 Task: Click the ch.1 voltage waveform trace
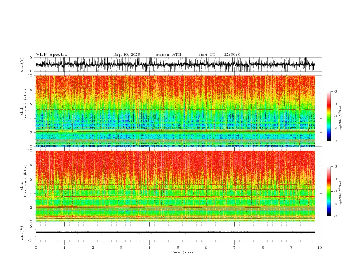click(175, 65)
